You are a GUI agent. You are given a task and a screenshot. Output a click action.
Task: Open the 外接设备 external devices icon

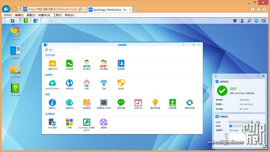pyautogui.click(x=172, y=102)
